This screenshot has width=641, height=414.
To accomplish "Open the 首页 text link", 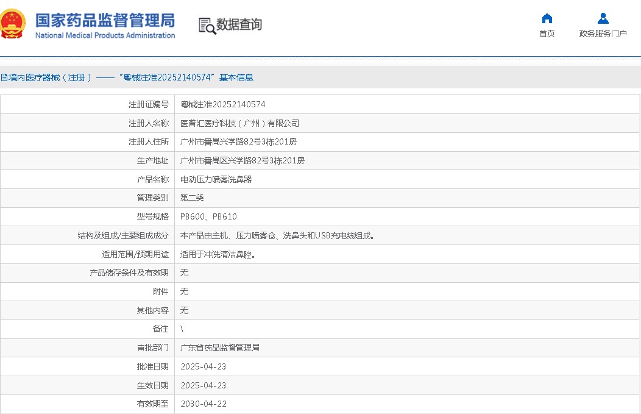I will tap(547, 34).
